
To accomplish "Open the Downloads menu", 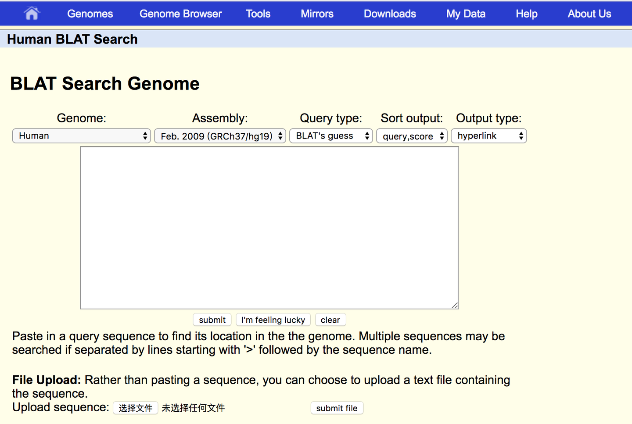I will coord(390,14).
